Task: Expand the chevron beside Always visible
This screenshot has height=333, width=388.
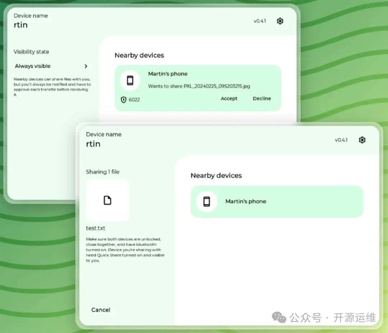Action: [86, 66]
